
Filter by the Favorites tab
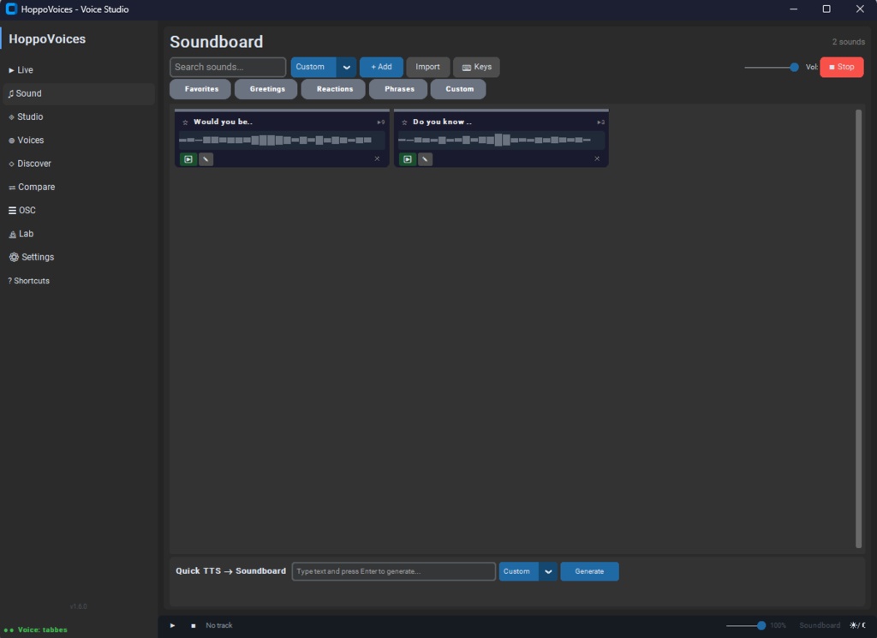(x=200, y=89)
